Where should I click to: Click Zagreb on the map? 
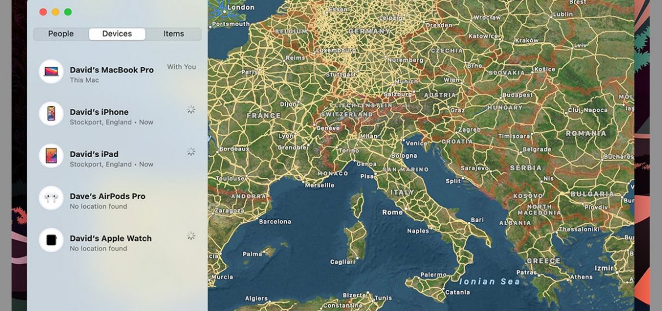(x=469, y=129)
